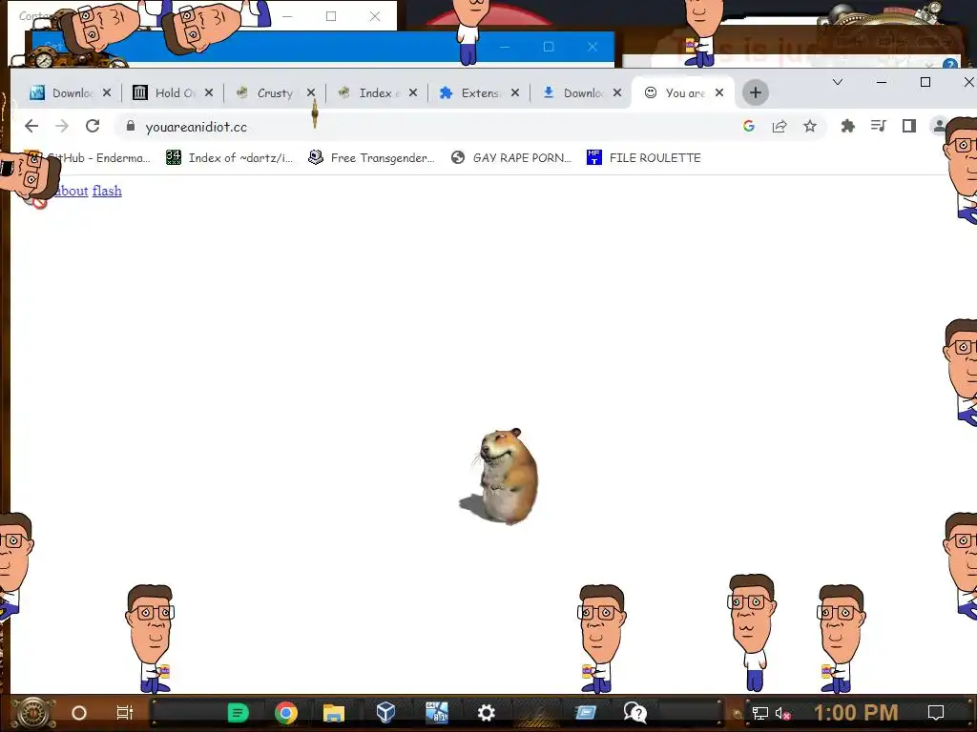Follow the flash link on page

tap(107, 191)
